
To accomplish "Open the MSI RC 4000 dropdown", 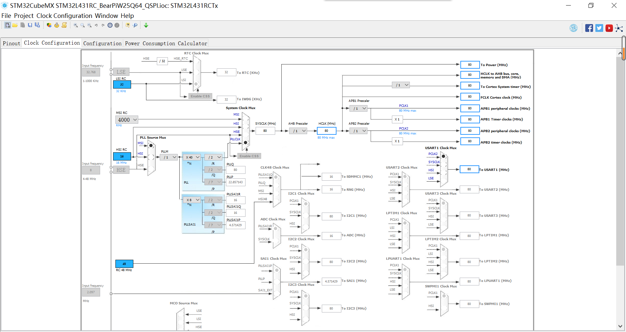I will point(127,120).
